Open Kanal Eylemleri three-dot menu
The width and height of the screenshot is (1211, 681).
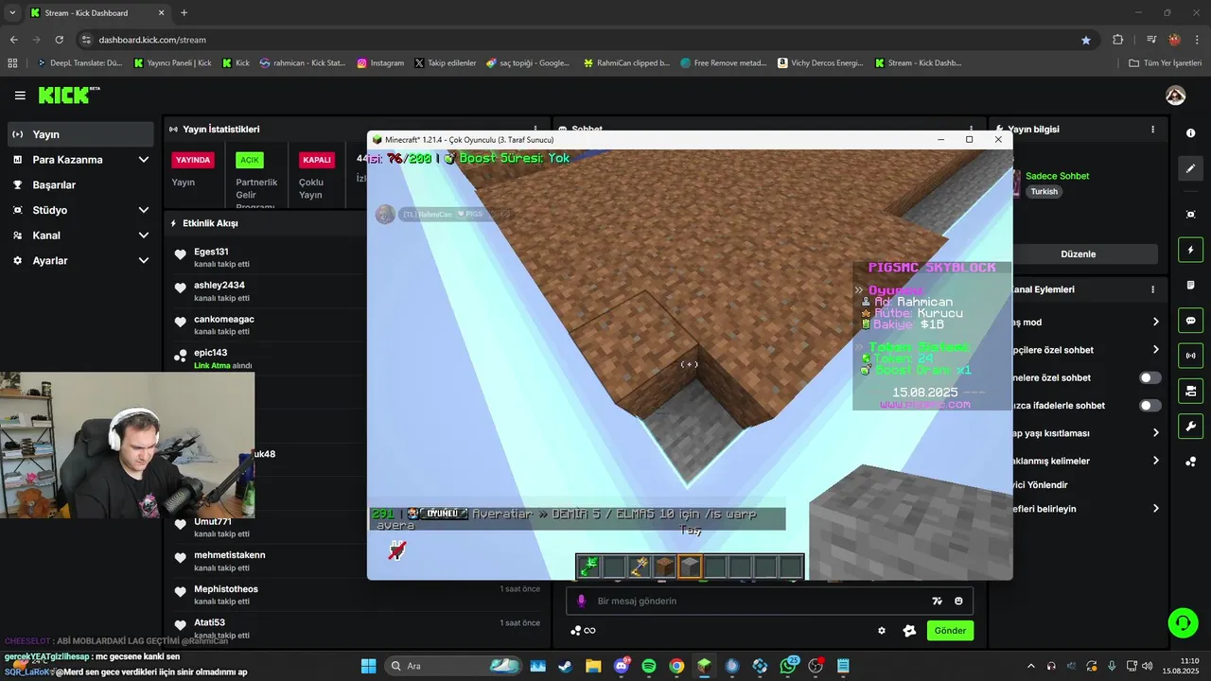1152,289
